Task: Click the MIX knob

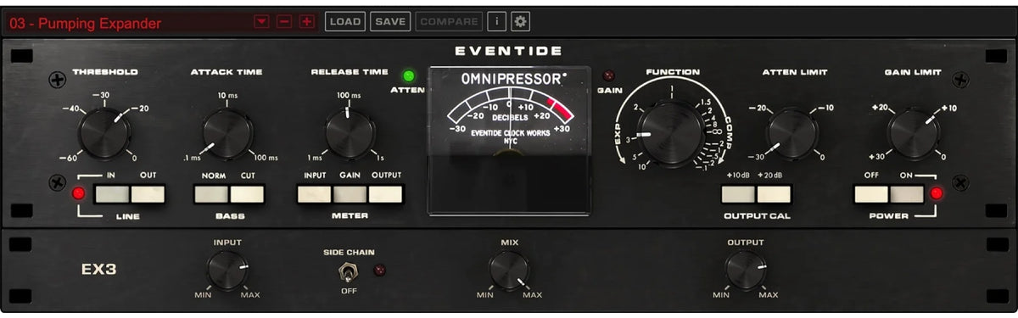Action: pyautogui.click(x=509, y=271)
